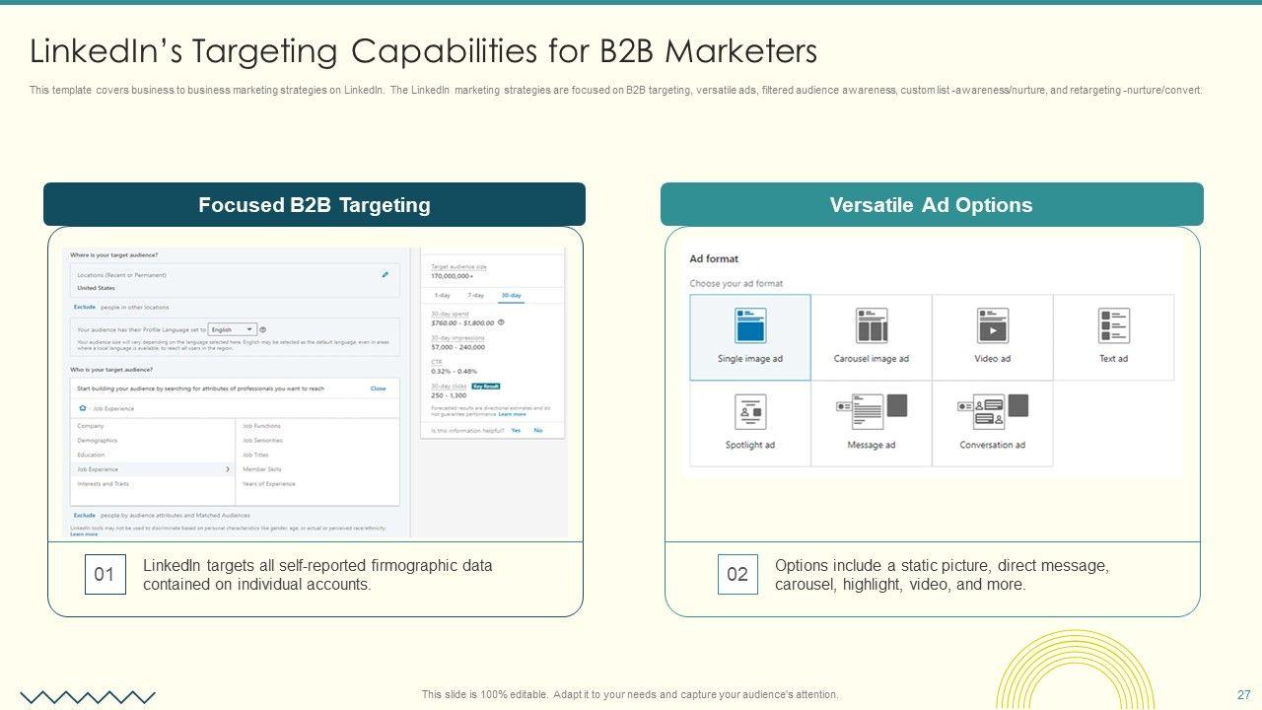Select Demographics in the audience attribute list
The image size is (1262, 710).
pyautogui.click(x=98, y=441)
